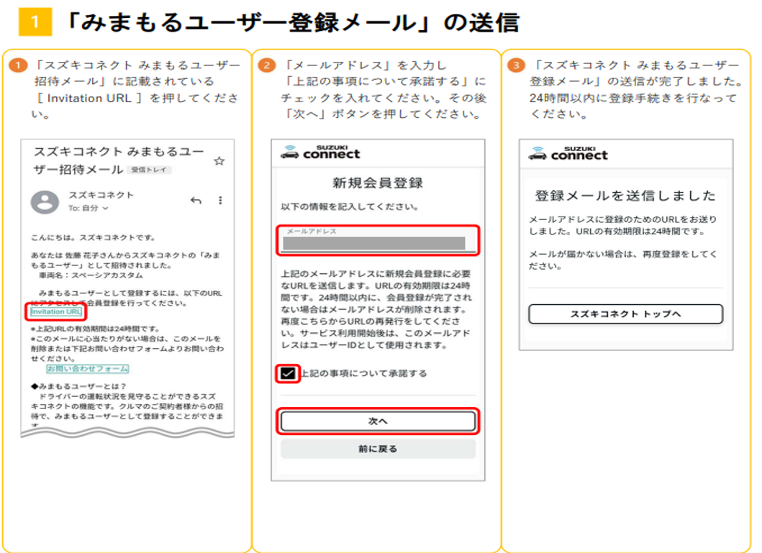The width and height of the screenshot is (762, 553).
Task: Click the 受信トレイ label tag
Action: pos(149,170)
